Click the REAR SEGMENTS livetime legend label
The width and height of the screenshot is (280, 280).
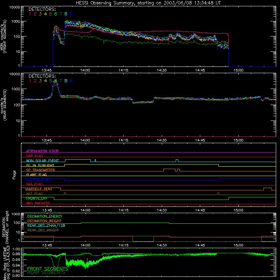click(x=46, y=273)
